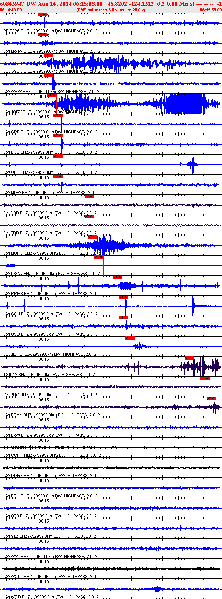
Task: Click the red pick marker on UW GBL trace
Action: [x=58, y=156]
